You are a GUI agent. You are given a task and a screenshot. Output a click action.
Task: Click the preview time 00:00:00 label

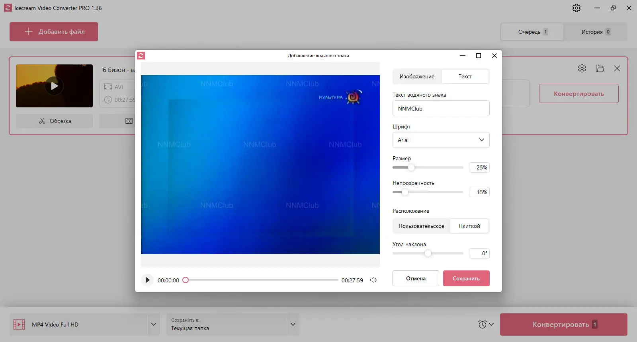pyautogui.click(x=168, y=280)
